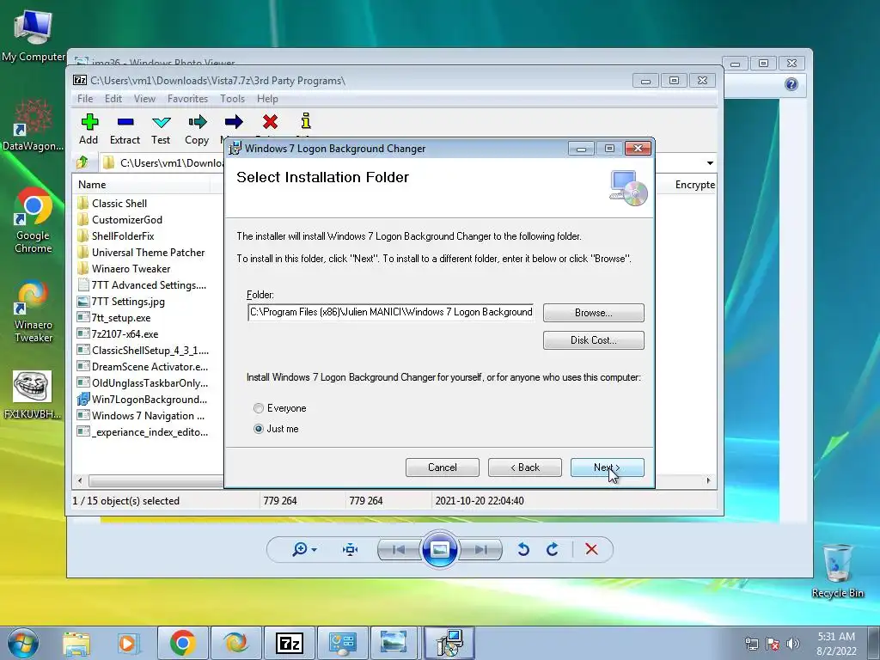Select the Just me radio button

coord(258,429)
